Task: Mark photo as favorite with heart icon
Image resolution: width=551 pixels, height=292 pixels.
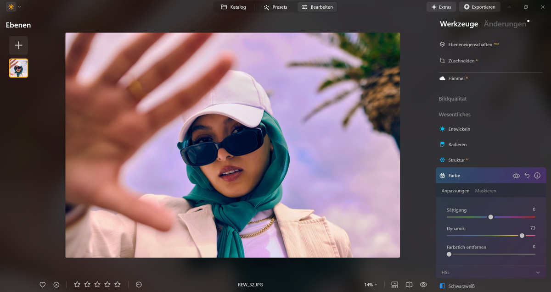Action: click(x=43, y=285)
